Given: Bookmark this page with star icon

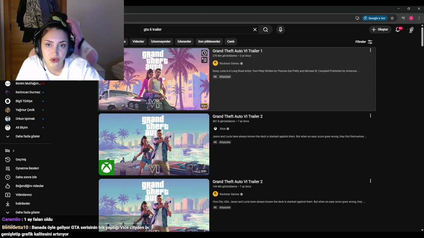Looking at the screenshot, I should [x=392, y=18].
